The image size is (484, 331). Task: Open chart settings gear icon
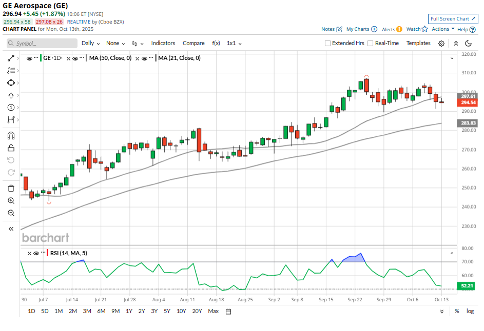[441, 44]
